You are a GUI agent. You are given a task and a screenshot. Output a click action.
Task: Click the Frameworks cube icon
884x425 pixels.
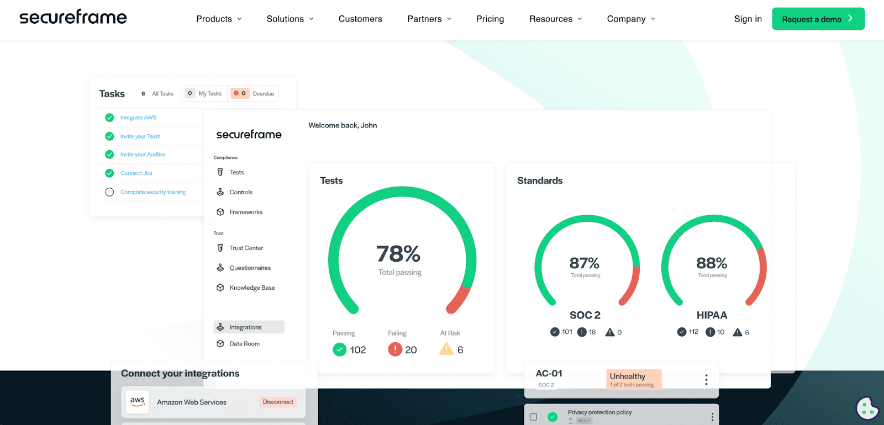(x=220, y=212)
